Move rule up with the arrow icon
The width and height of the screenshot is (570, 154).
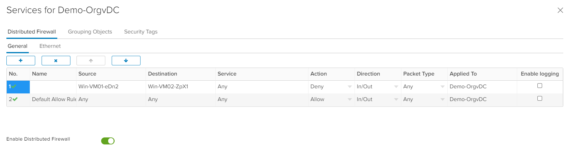(x=91, y=61)
